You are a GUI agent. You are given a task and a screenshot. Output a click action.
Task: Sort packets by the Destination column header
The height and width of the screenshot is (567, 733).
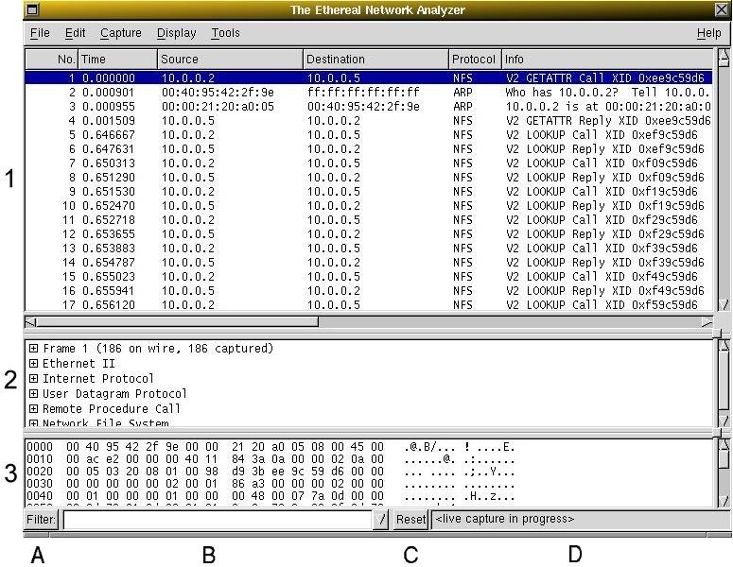[375, 60]
